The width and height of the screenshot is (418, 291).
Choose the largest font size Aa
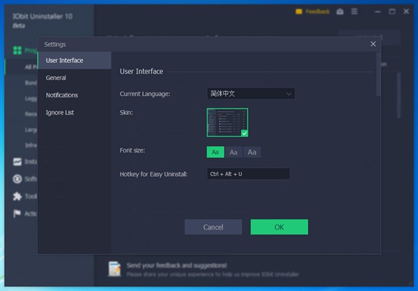point(252,152)
